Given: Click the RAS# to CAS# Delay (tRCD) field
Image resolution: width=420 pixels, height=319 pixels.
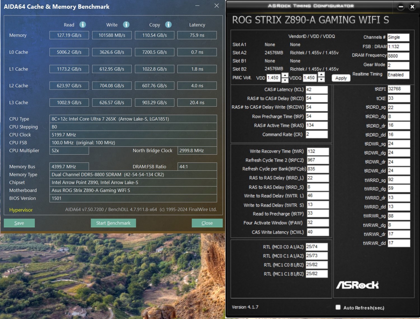Looking at the screenshot, I should tap(316, 98).
